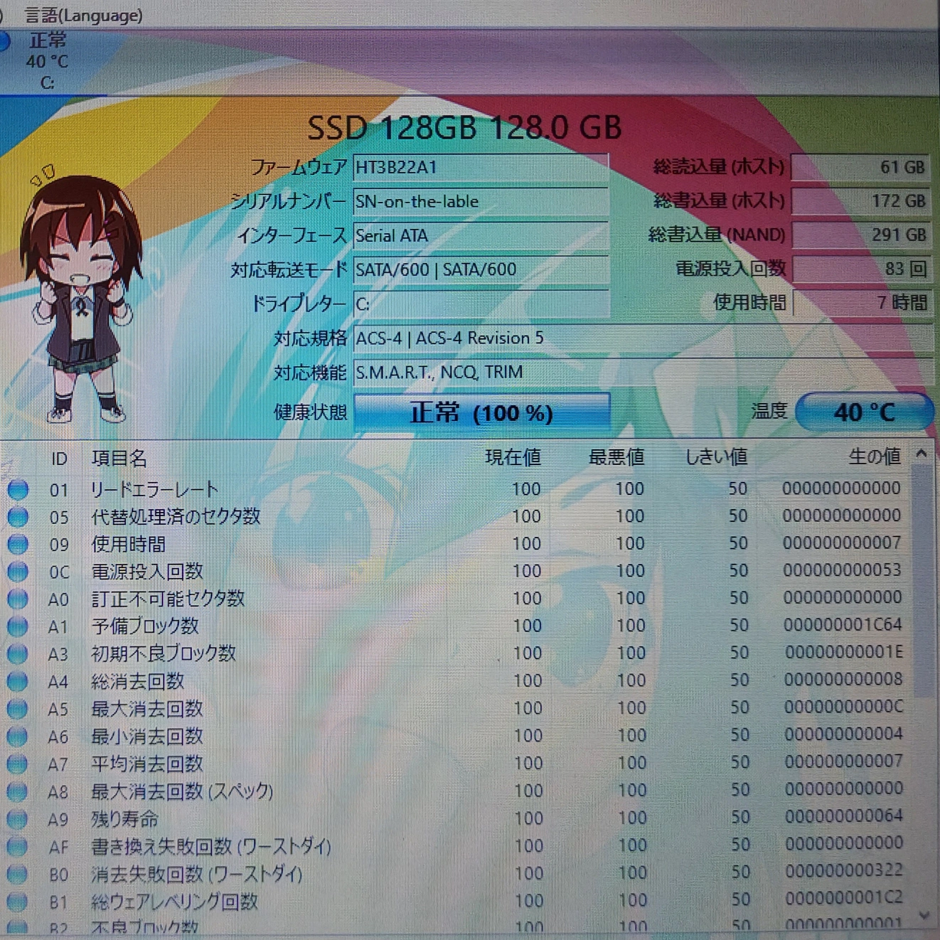The height and width of the screenshot is (940, 940).
Task: Click status icon for A8 最大消去回数 (スペック)
Action: [x=18, y=791]
